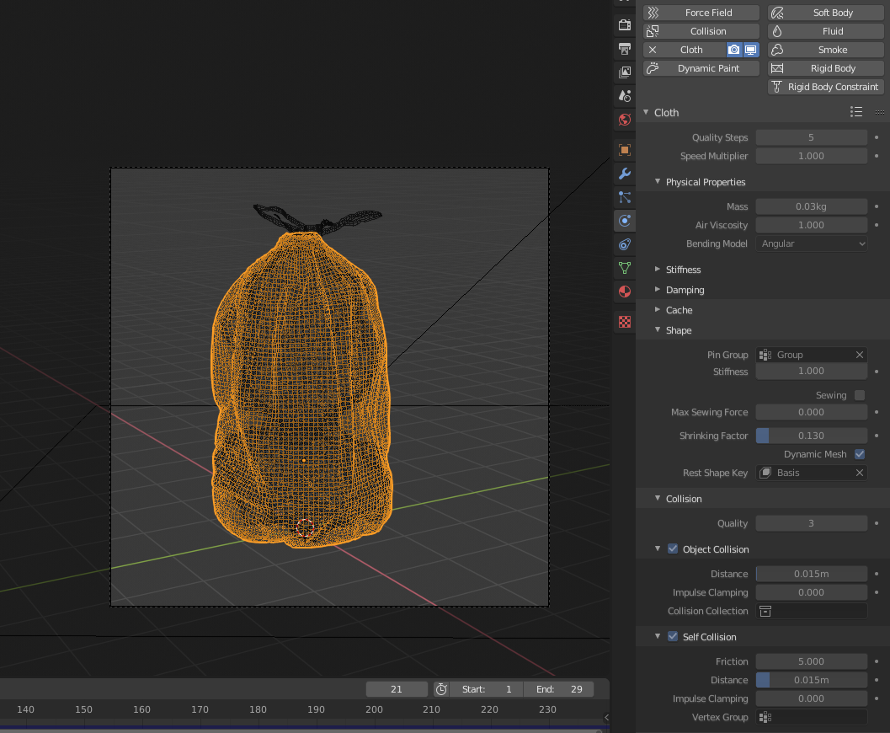The image size is (890, 733).
Task: Open the Cloth presets list icon
Action: pos(856,112)
